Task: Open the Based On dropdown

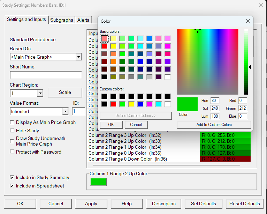Action: 78,57
